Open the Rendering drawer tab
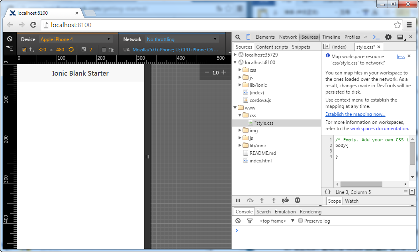This screenshot has width=419, height=252. point(311,212)
